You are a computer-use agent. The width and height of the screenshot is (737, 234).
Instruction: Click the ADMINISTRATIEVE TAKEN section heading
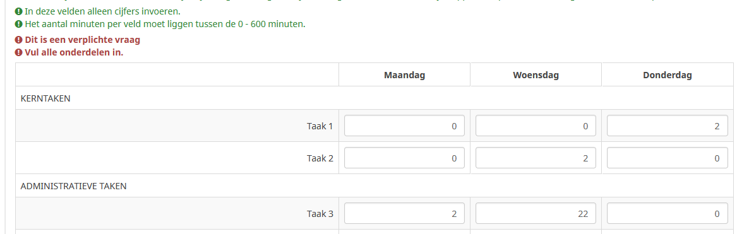pyautogui.click(x=73, y=186)
